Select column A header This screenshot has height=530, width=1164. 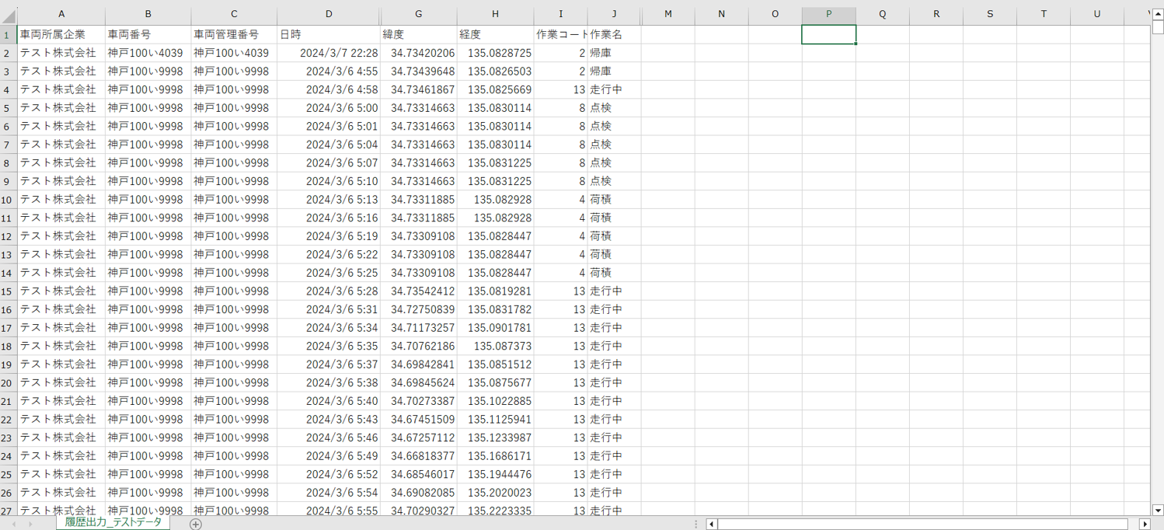click(x=61, y=14)
